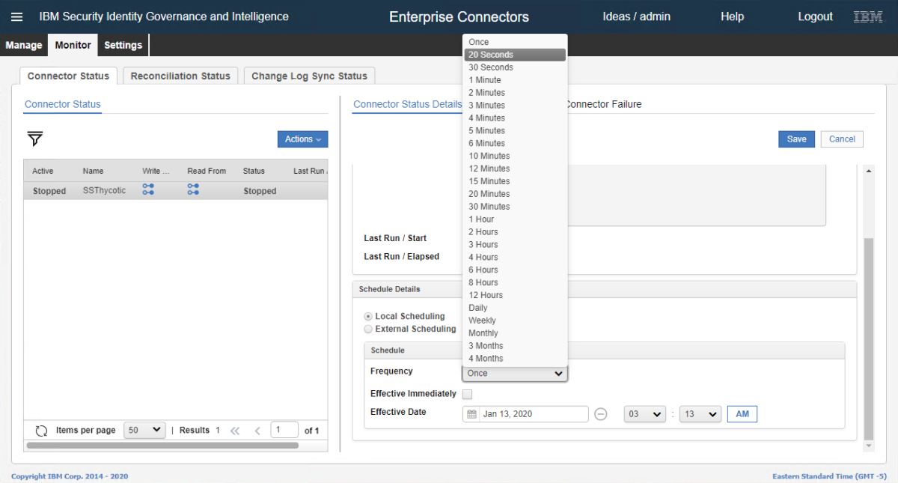The width and height of the screenshot is (898, 483).
Task: Open the Actions dropdown menu
Action: (x=302, y=139)
